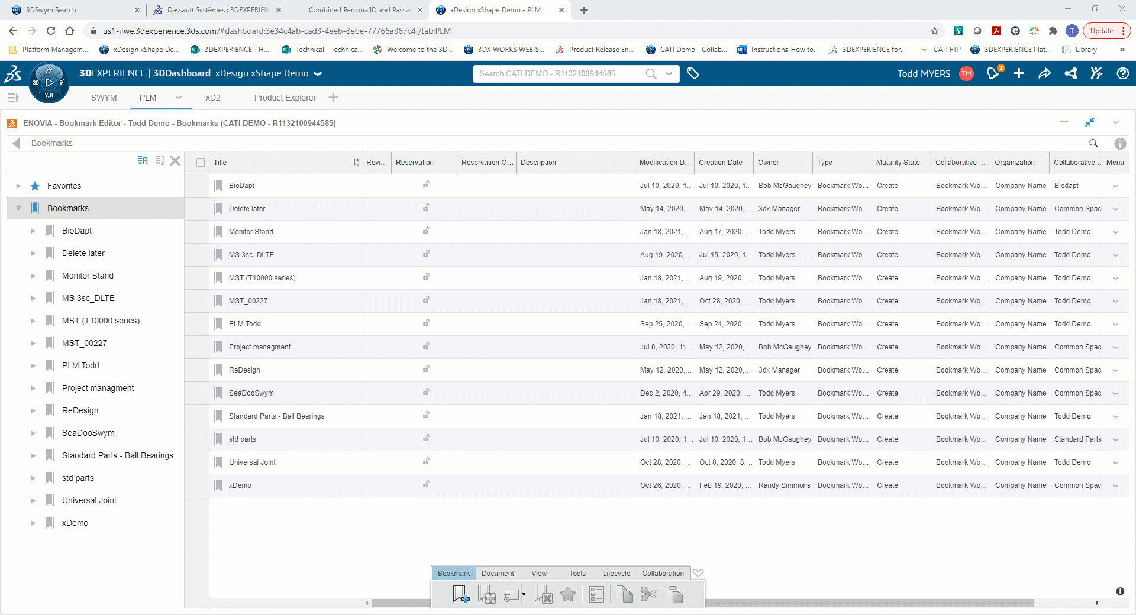Click the back arrow beside Bookmarks

16,143
